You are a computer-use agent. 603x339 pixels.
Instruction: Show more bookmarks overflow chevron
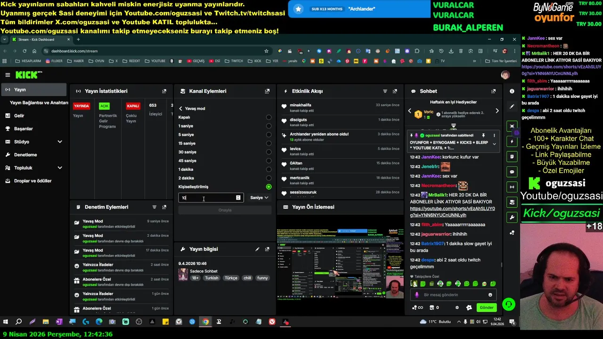(x=474, y=61)
